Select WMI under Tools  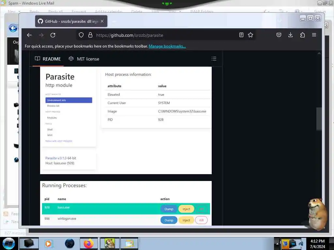(50, 135)
